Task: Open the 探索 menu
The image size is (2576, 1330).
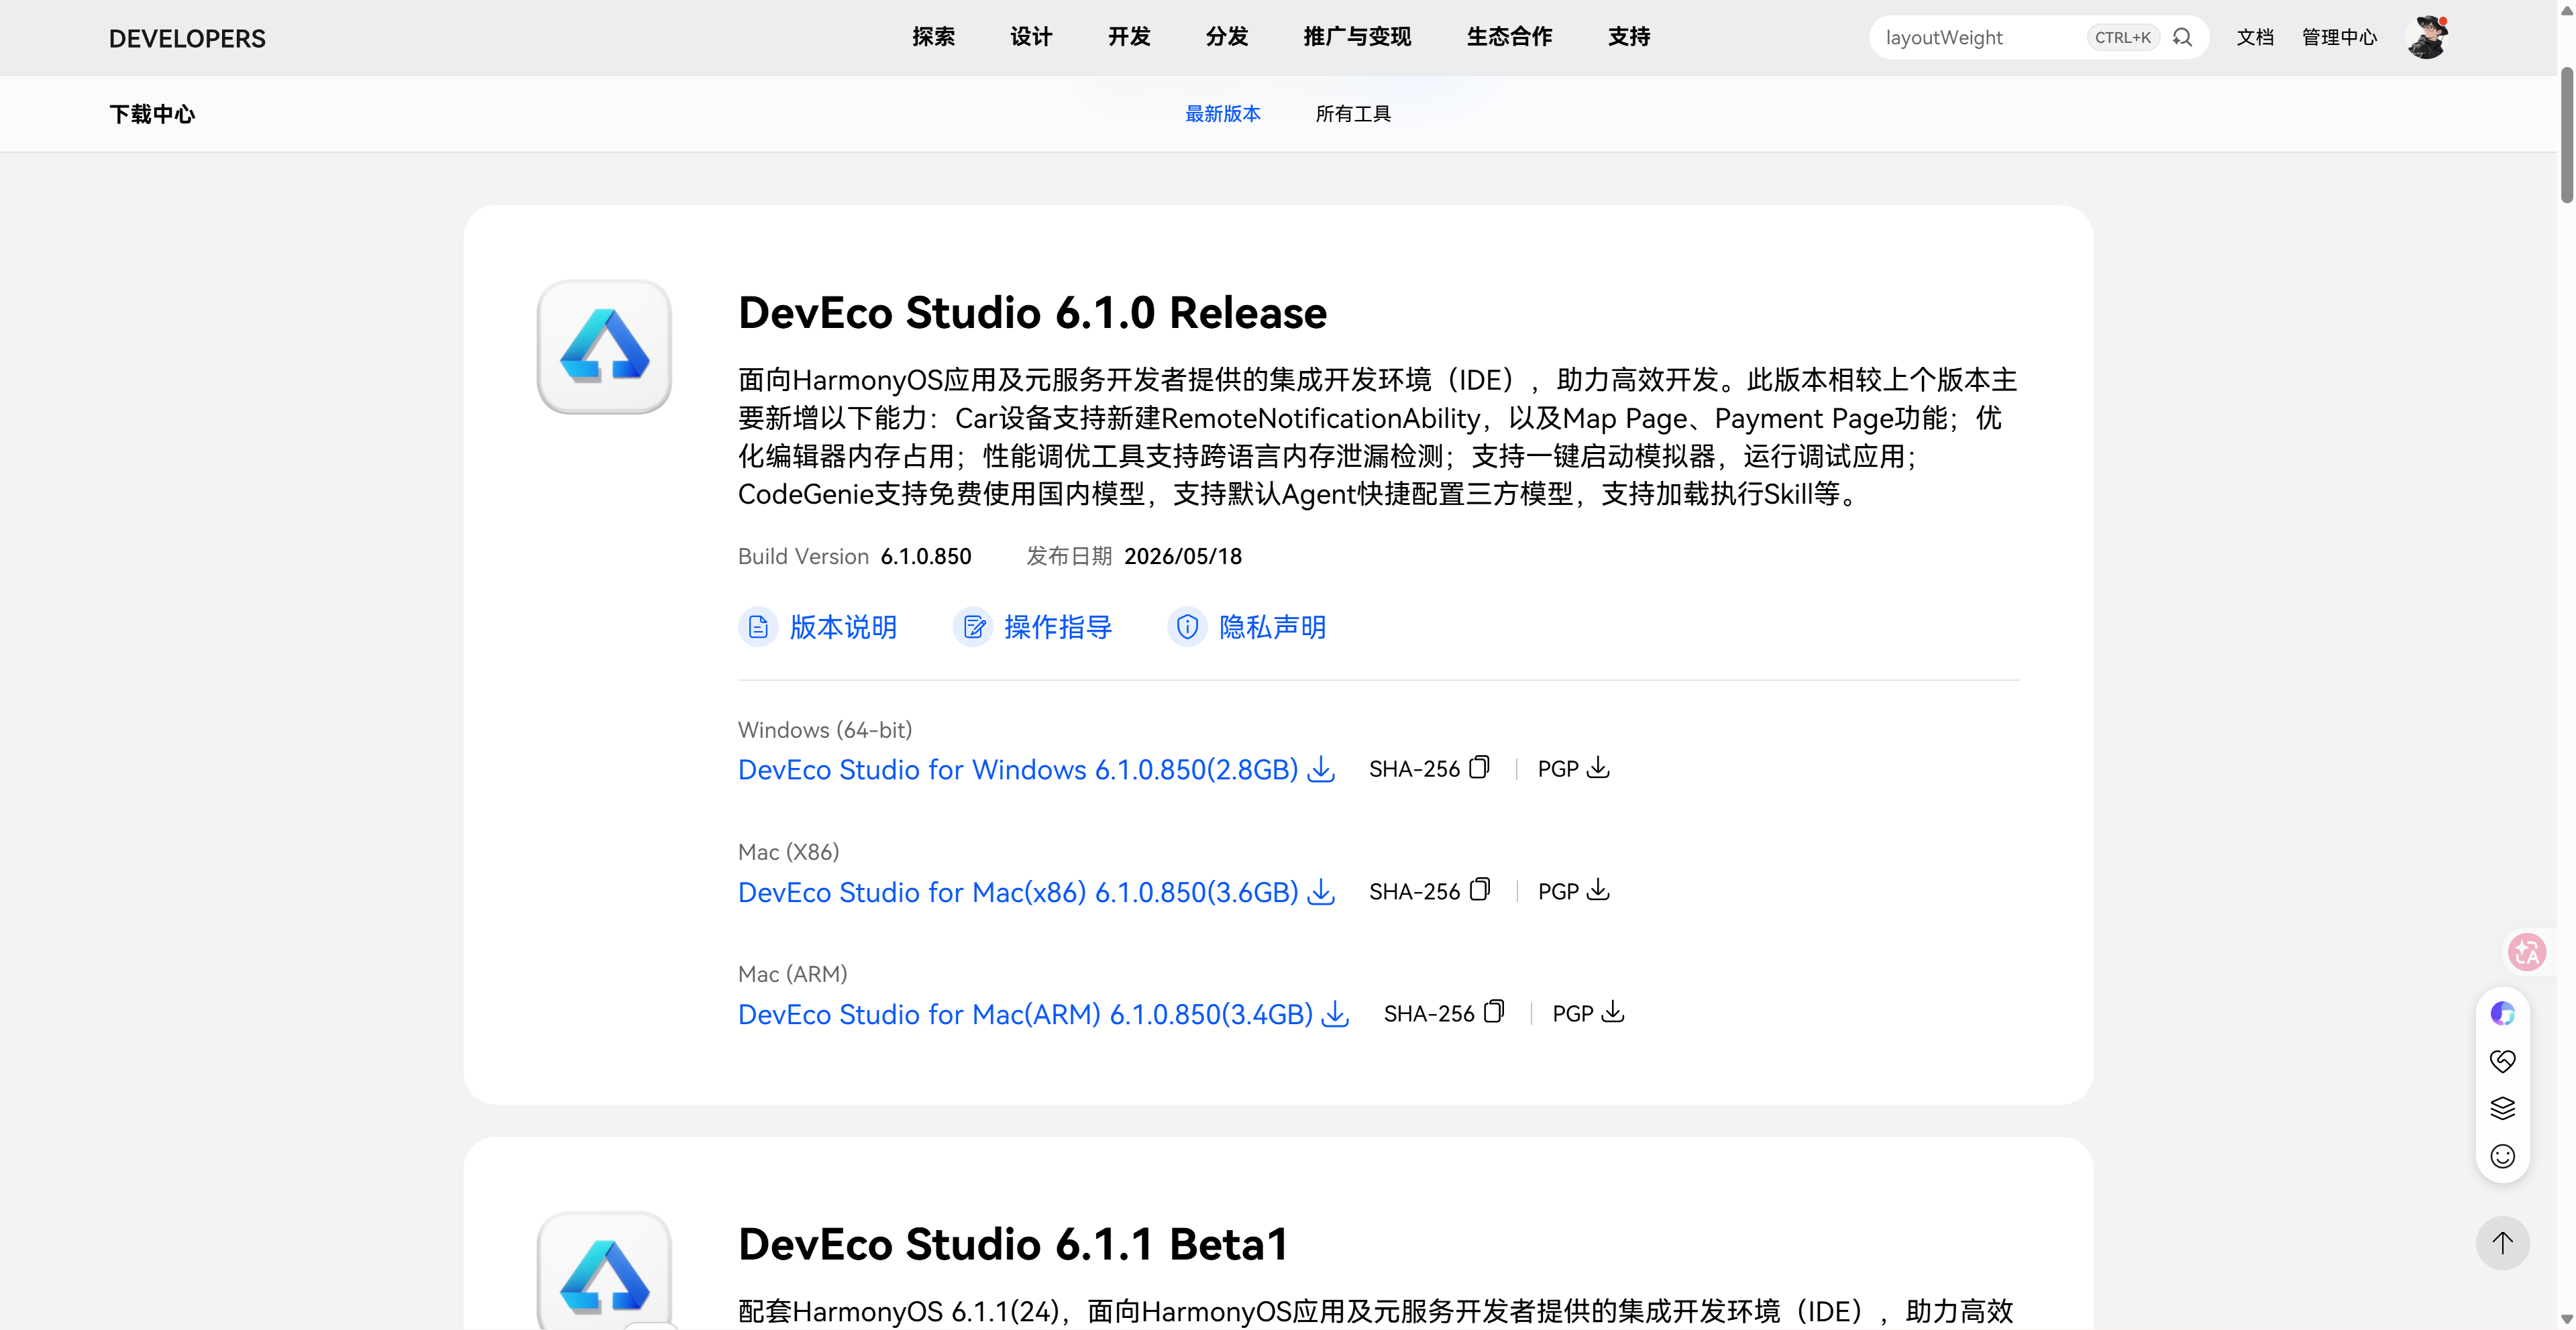Action: [x=933, y=37]
